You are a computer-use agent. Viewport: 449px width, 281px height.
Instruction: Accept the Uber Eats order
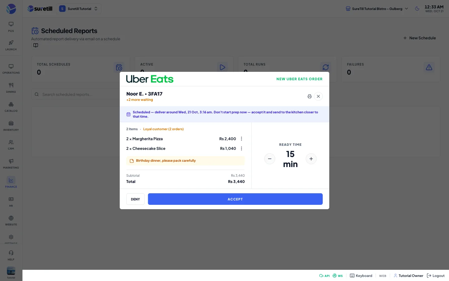235,199
